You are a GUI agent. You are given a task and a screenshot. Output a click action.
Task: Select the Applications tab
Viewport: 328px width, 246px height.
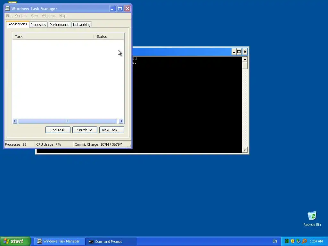point(18,24)
